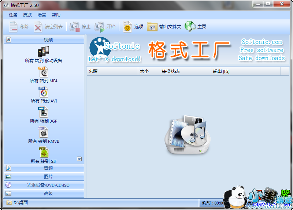Click the Softonic logo in banner

(100, 48)
